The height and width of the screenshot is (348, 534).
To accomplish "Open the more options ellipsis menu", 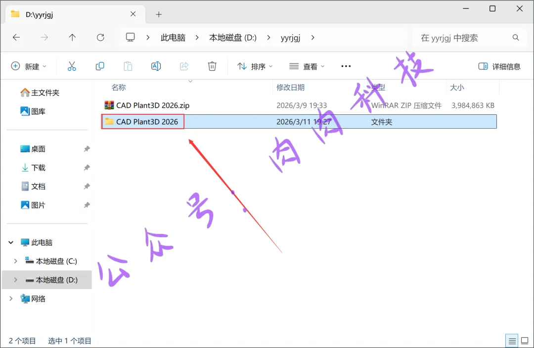I will [346, 66].
